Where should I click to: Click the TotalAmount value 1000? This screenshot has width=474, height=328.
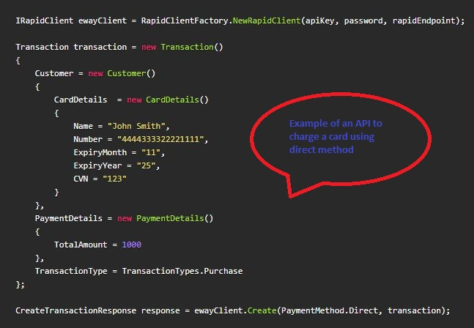[x=132, y=245]
